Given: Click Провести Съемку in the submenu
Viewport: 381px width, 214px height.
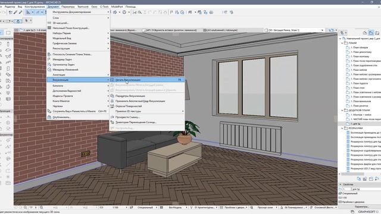Looking at the screenshot, I should point(147,117).
